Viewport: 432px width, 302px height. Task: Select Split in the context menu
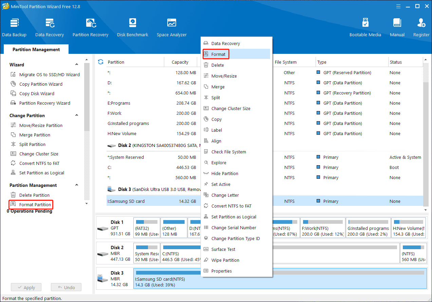237,98
